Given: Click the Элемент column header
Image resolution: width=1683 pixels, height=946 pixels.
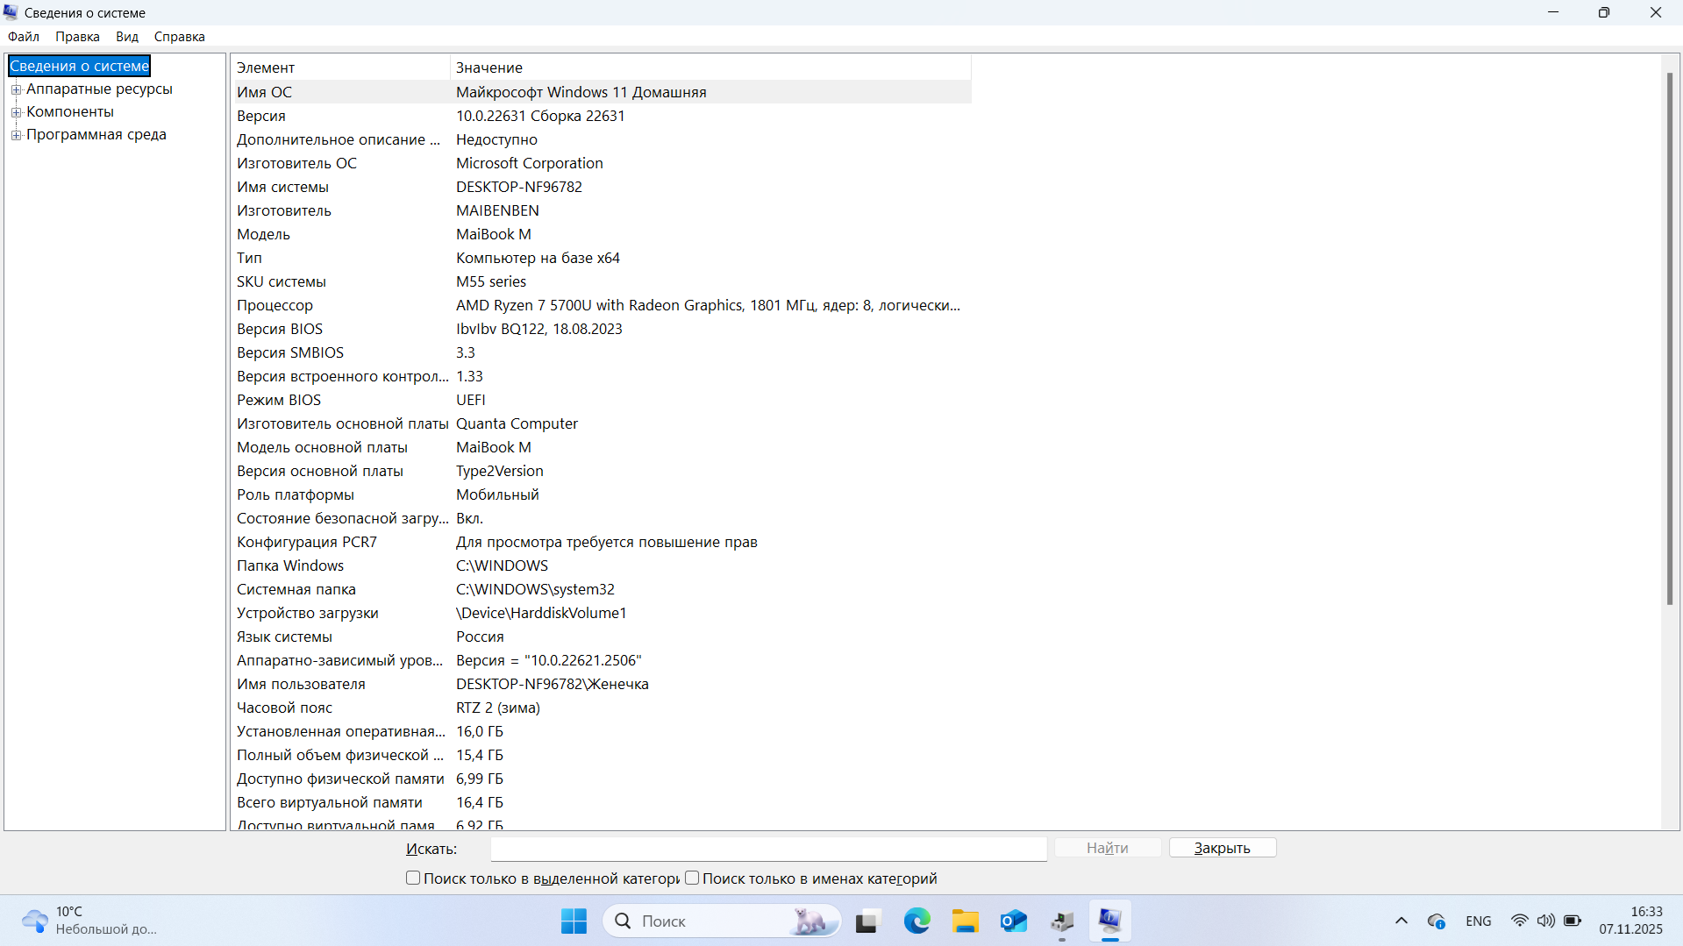Looking at the screenshot, I should 341,68.
